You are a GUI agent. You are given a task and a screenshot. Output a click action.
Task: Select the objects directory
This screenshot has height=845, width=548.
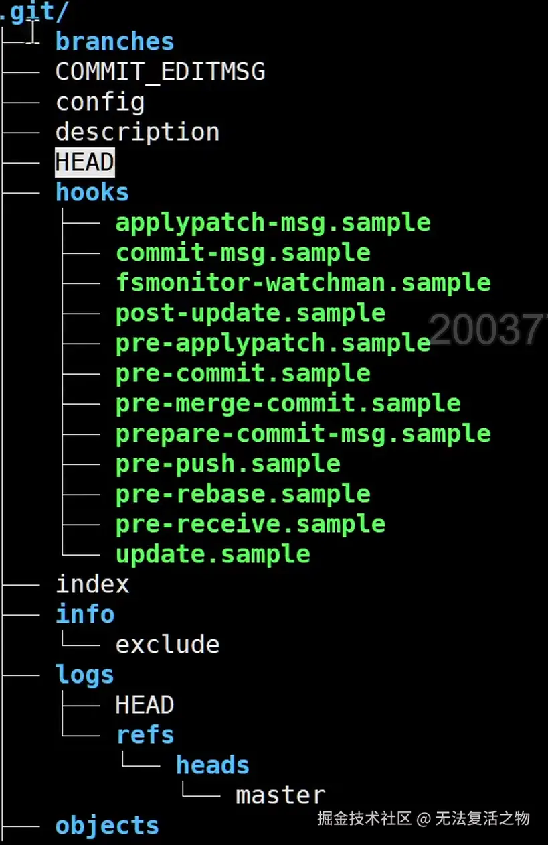pyautogui.click(x=107, y=826)
